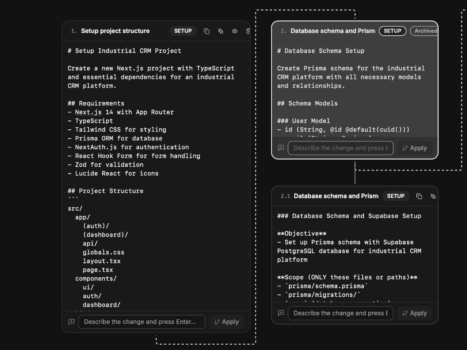Trigger AI improvement on card 2.1
This screenshot has height=350, width=467.
point(433,196)
